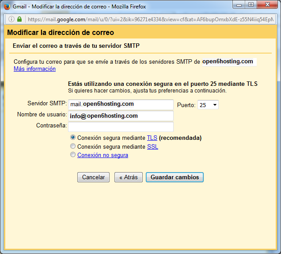Click the '(recomendada)' text next to TLS
Viewport: 281px width, 254px height.
180,138
